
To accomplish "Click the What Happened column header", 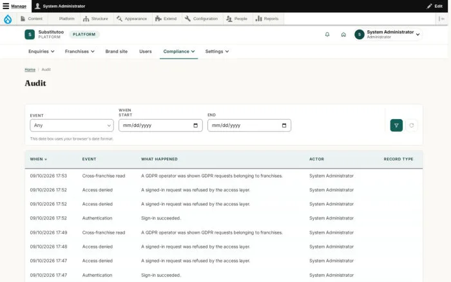I will (x=159, y=159).
